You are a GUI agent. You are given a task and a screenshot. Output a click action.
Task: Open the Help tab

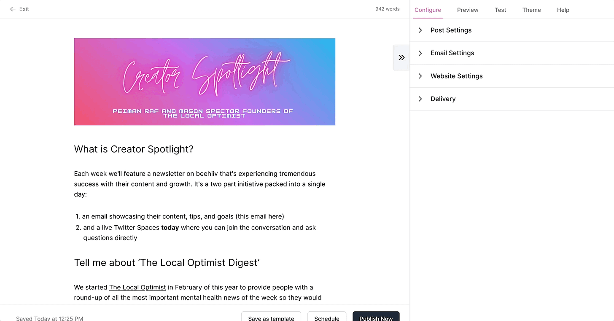pyautogui.click(x=563, y=10)
